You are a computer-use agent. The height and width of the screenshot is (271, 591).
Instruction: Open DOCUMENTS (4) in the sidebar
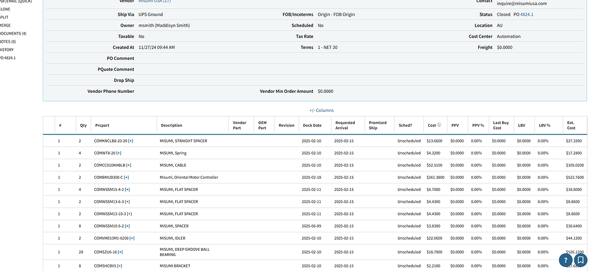(x=13, y=33)
